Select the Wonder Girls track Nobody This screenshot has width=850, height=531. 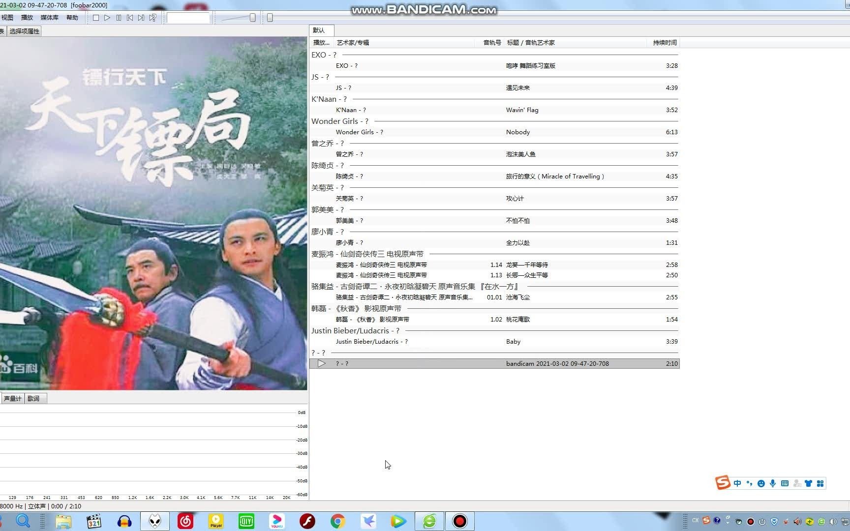(x=494, y=132)
